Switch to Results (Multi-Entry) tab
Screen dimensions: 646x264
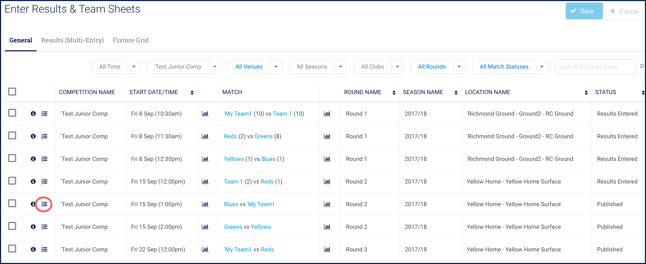72,40
